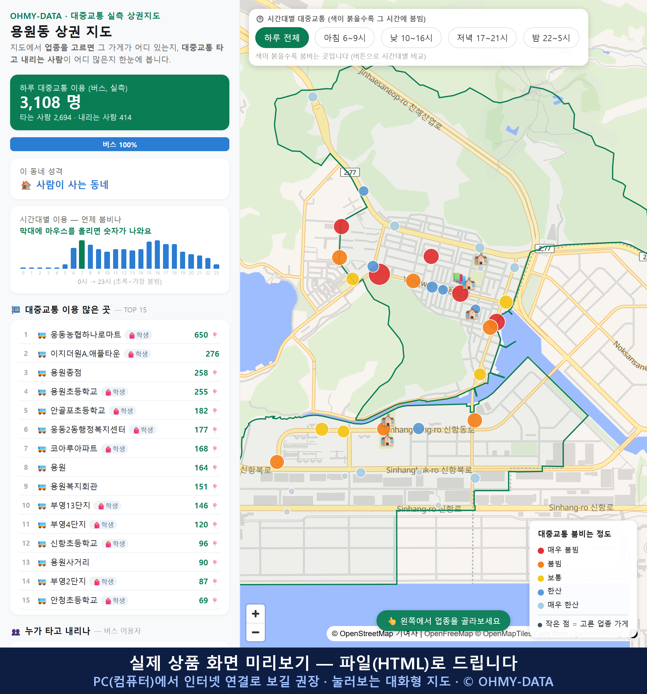Click pin icon on 웅동2동행정복지센터 row
The width and height of the screenshot is (647, 694).
click(215, 430)
